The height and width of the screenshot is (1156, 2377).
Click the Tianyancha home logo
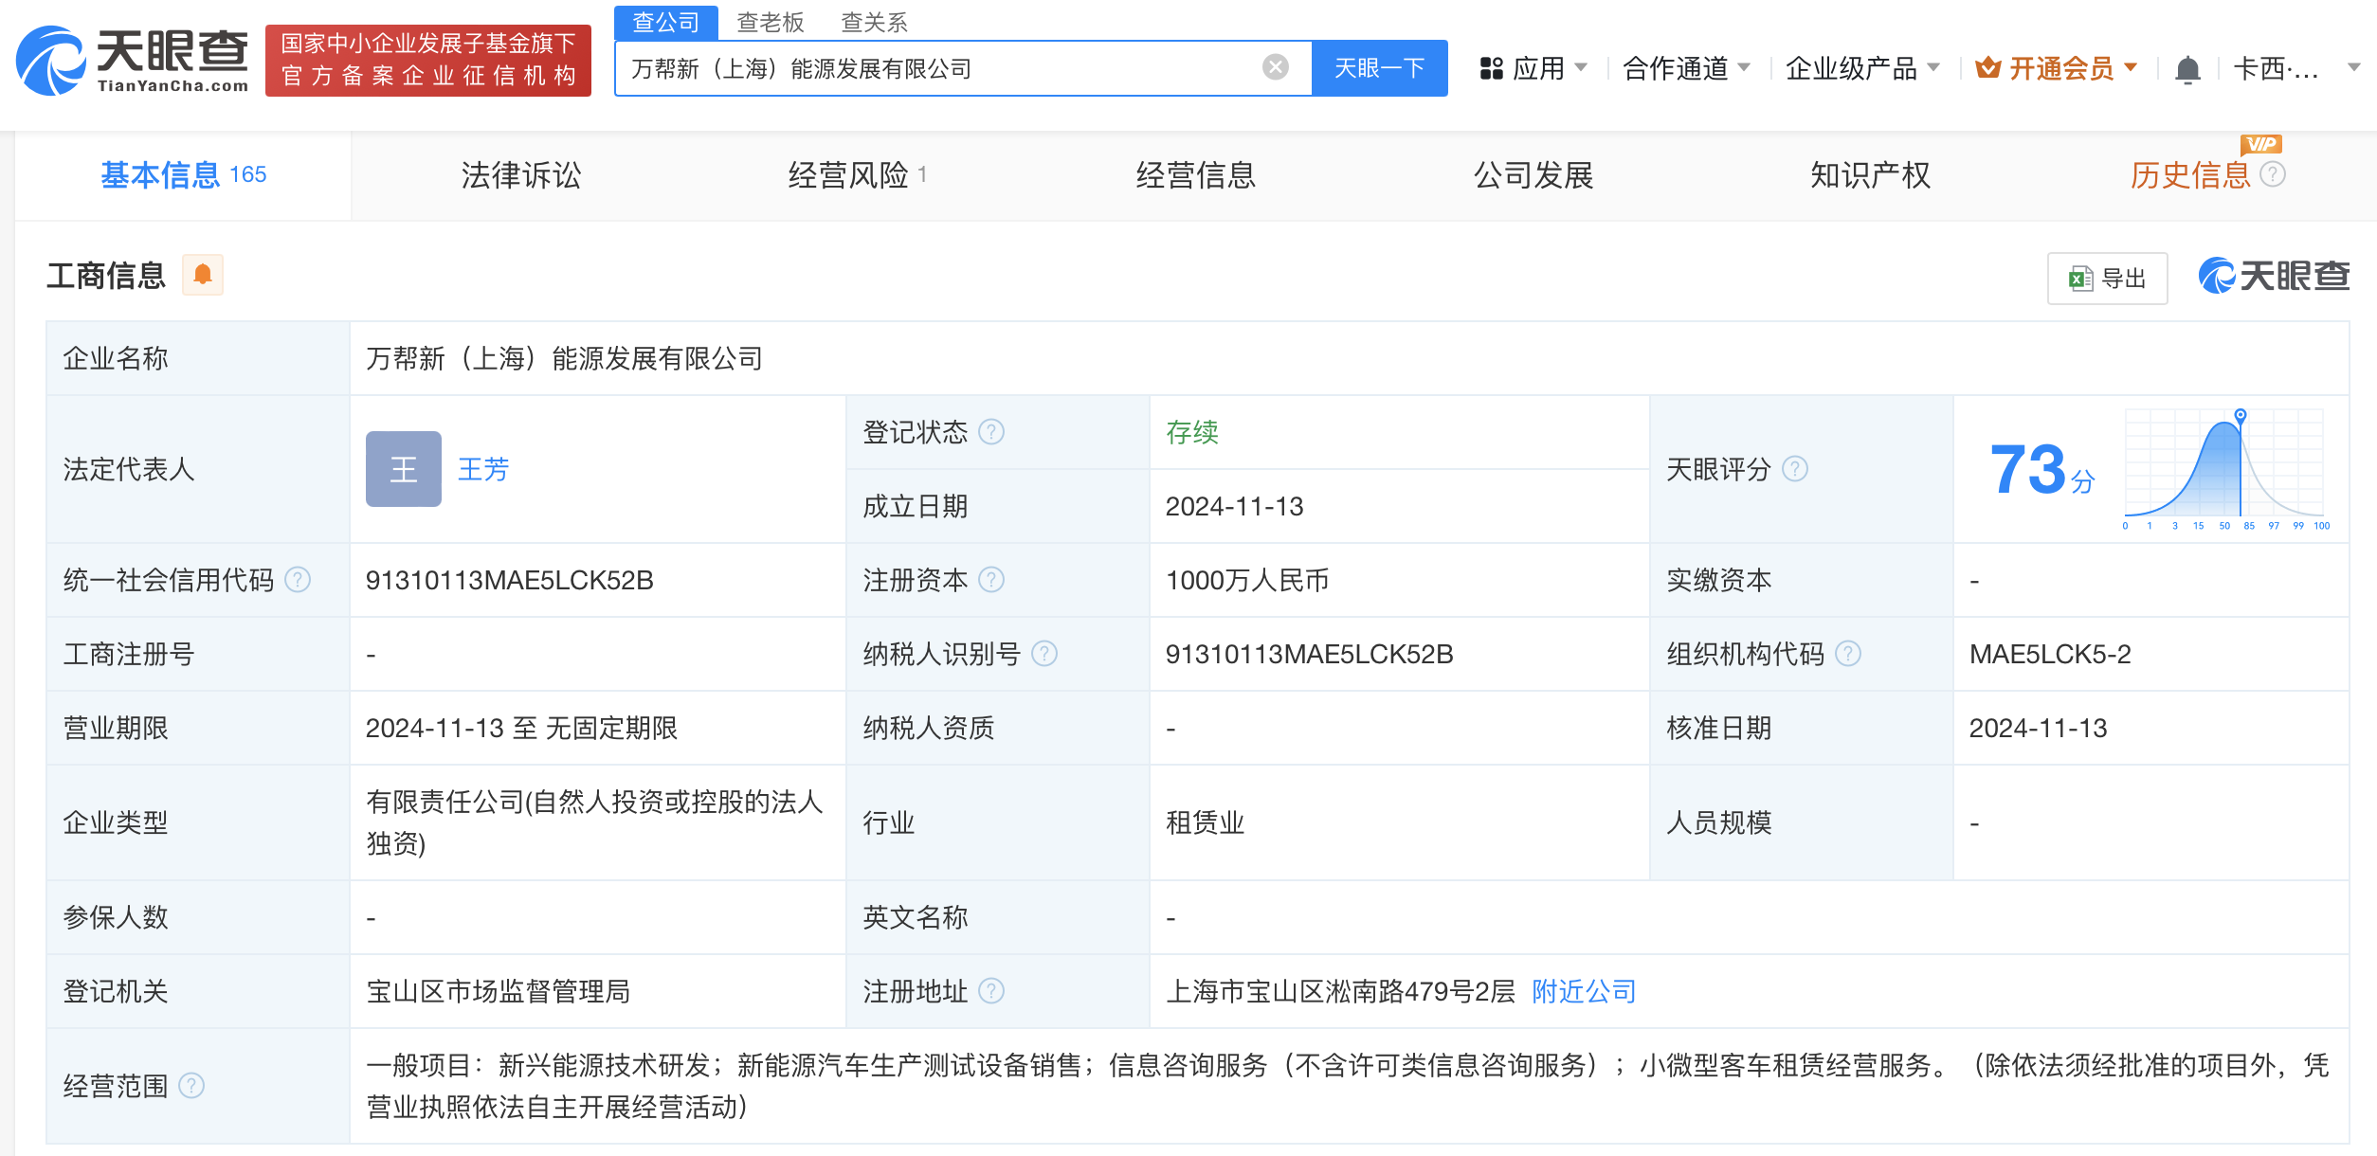tap(133, 61)
